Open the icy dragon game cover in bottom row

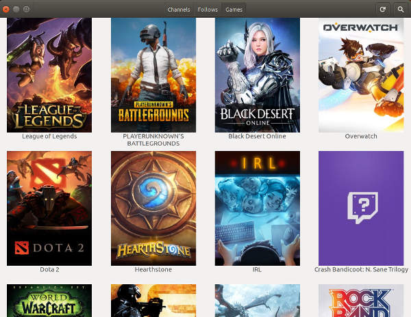pos(258,301)
